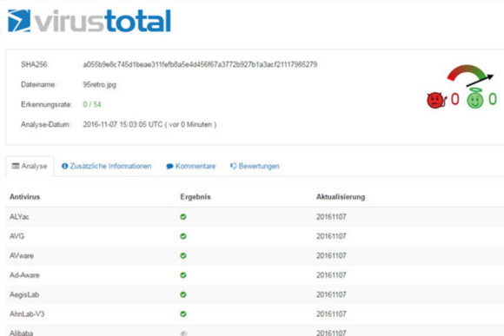Click the green check icon for AhnLab-V3
504x336 pixels.
(183, 314)
